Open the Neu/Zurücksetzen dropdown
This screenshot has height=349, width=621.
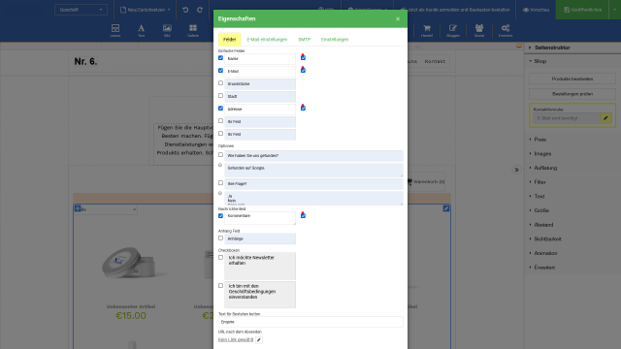145,10
